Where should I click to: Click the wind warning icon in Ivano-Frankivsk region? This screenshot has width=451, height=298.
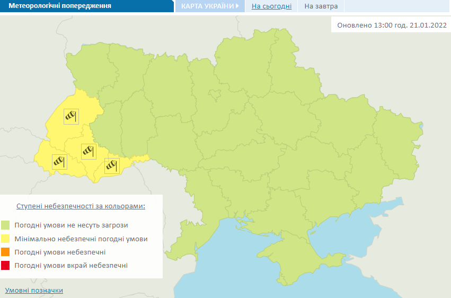point(89,151)
